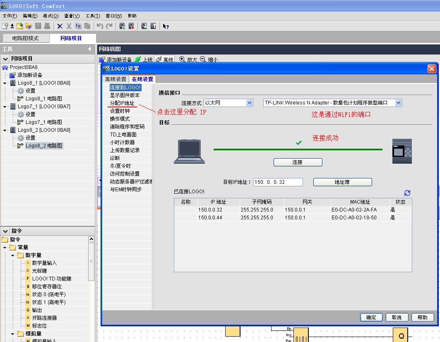The image size is (440, 342).
Task: Click the 地址簿 button
Action: coord(342,182)
